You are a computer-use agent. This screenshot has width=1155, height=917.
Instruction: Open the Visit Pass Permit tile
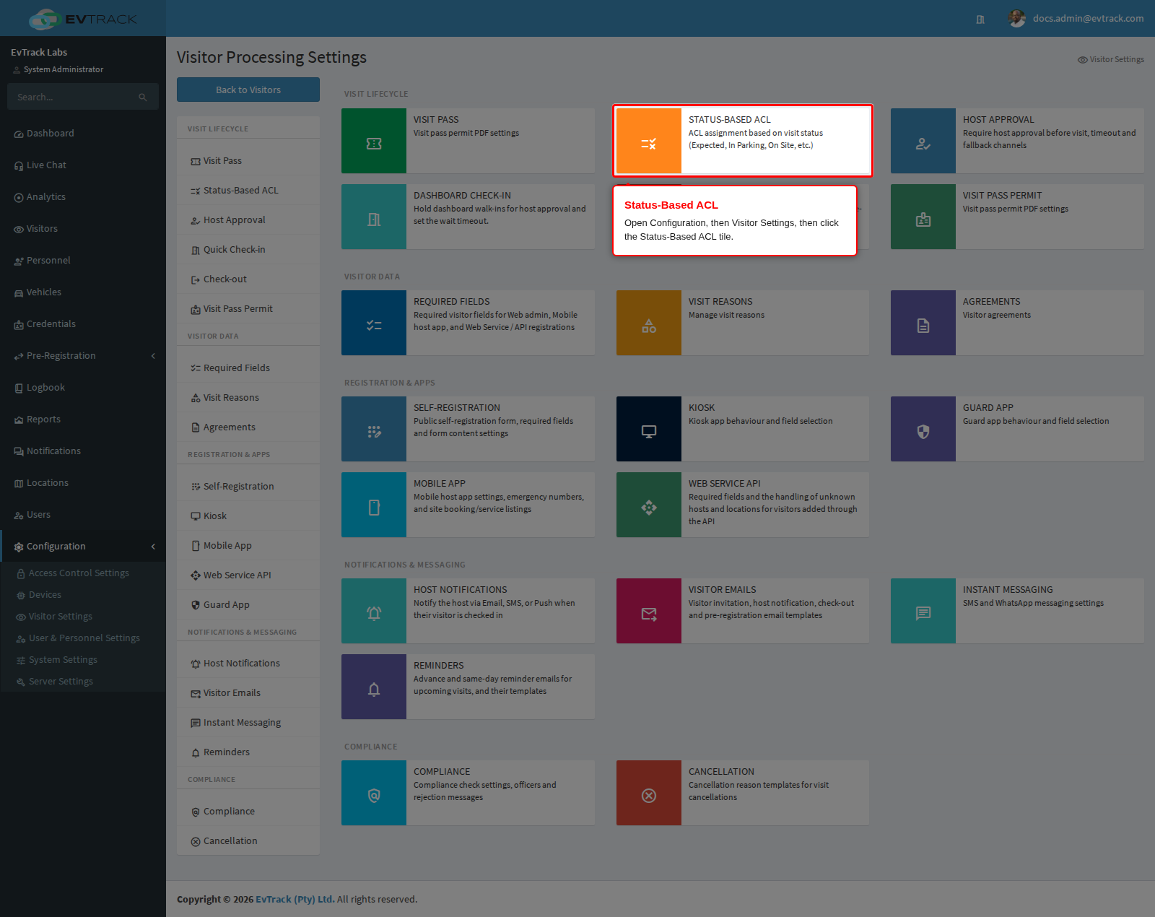tap(1017, 217)
